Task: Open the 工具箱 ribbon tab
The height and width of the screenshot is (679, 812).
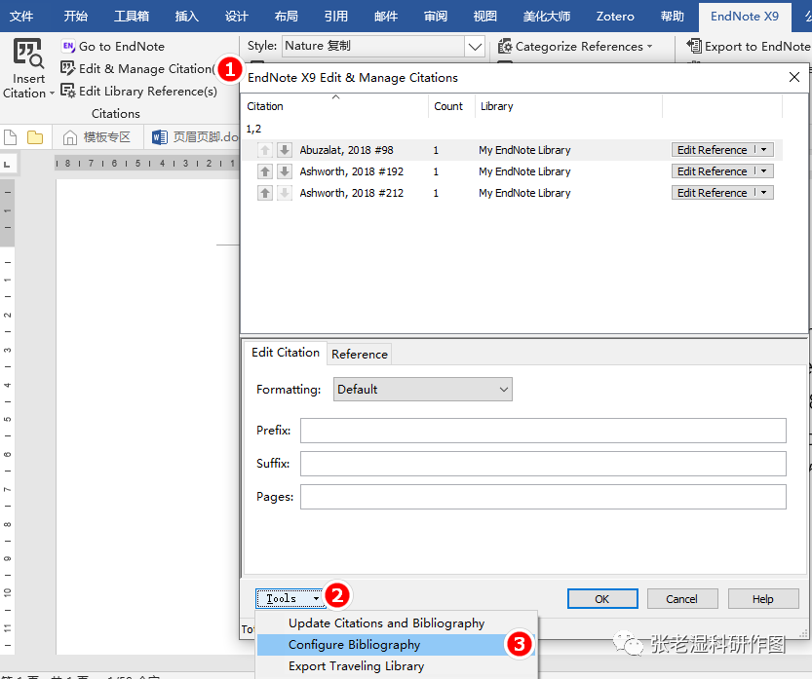Action: click(132, 16)
